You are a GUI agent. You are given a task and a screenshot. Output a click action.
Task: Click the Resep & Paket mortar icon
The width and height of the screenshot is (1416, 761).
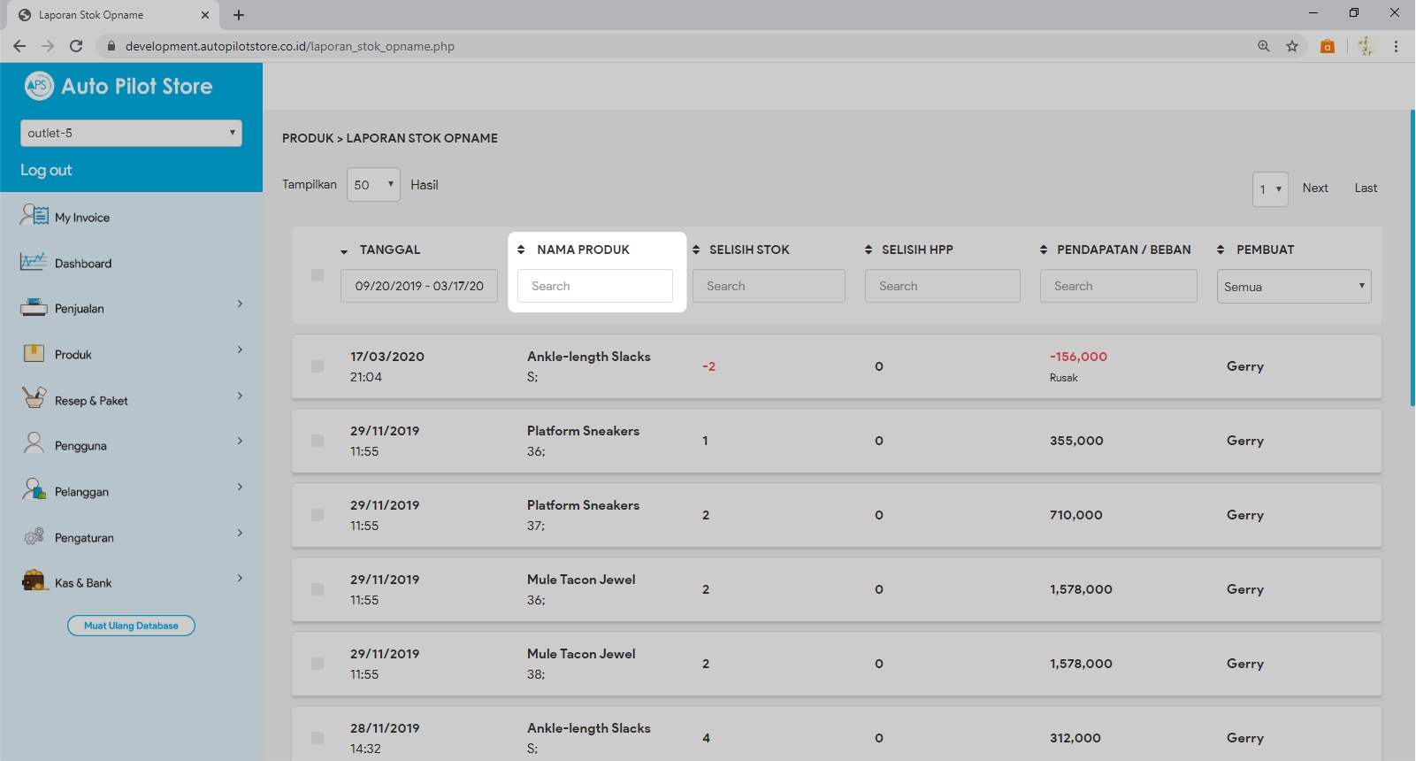34,398
